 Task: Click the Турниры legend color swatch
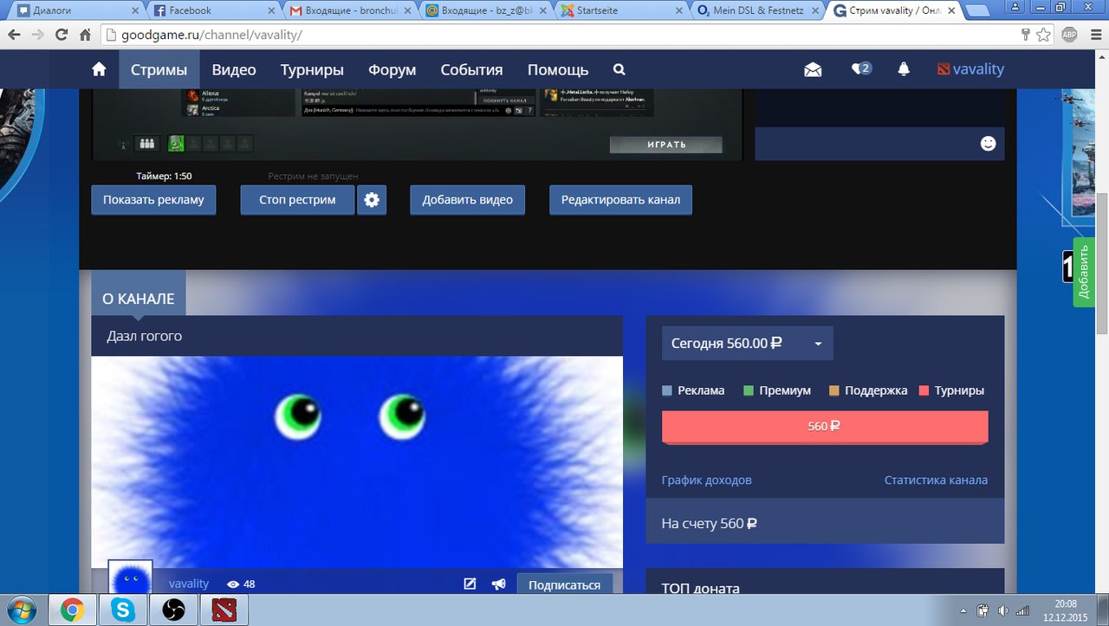(x=924, y=390)
